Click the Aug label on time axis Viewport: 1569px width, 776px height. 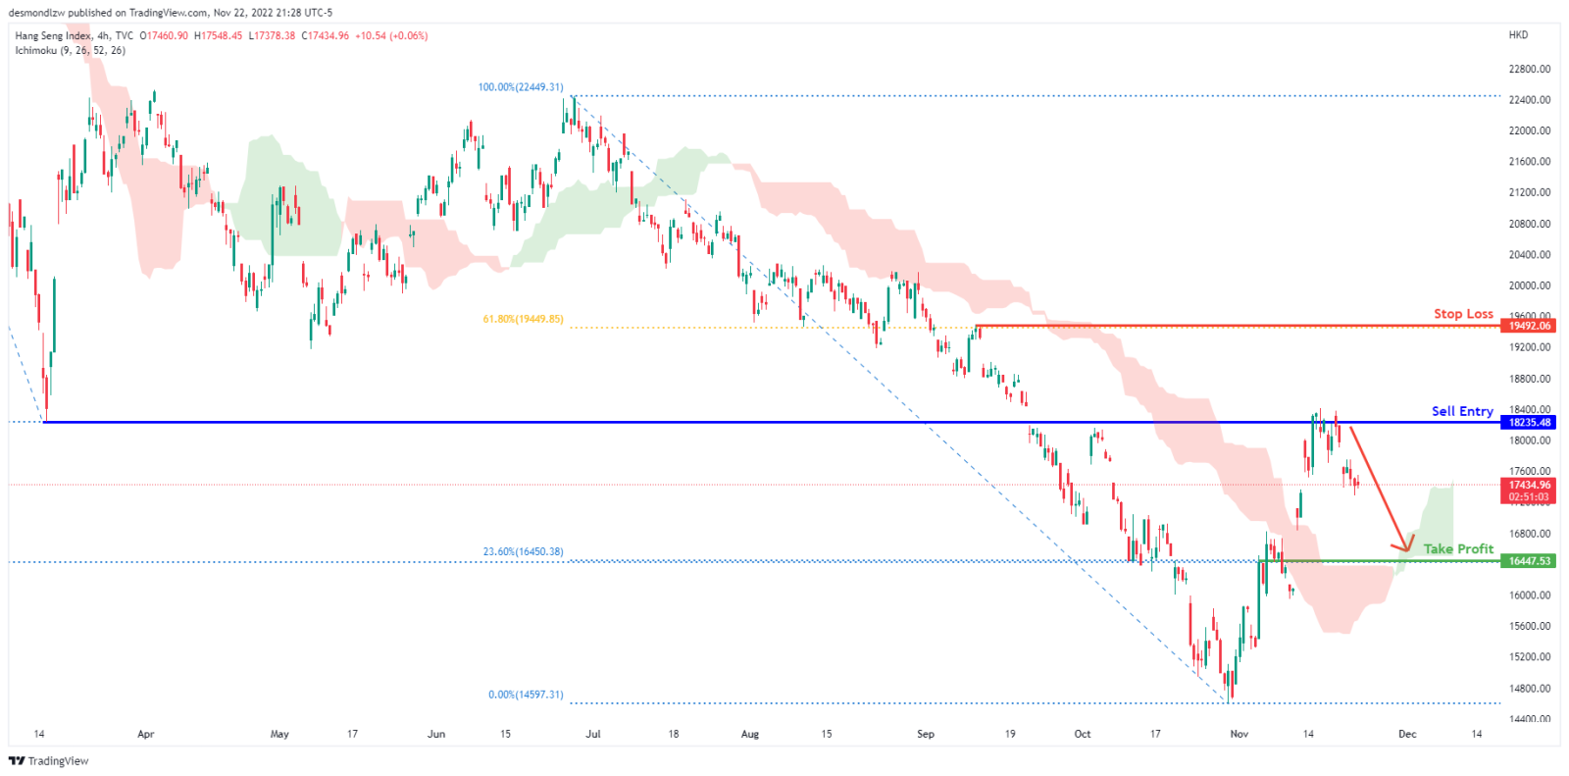click(750, 734)
